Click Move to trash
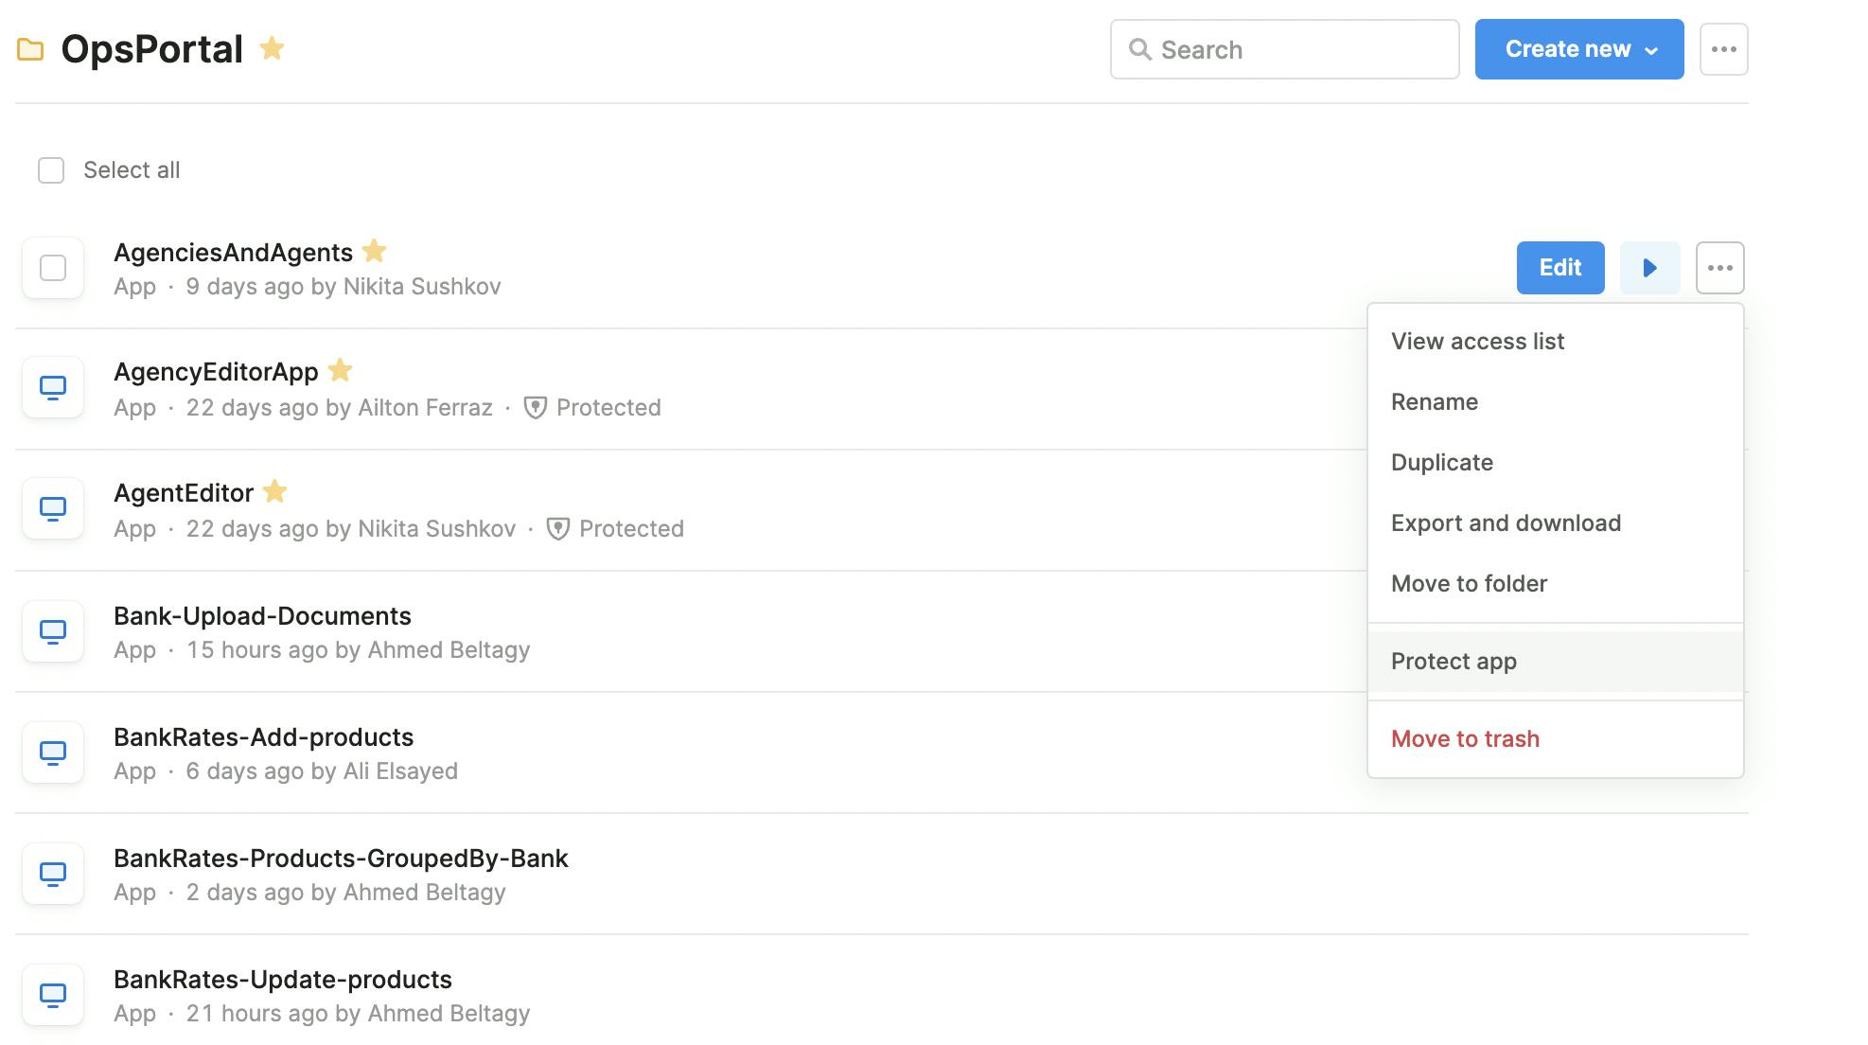 click(1555, 739)
